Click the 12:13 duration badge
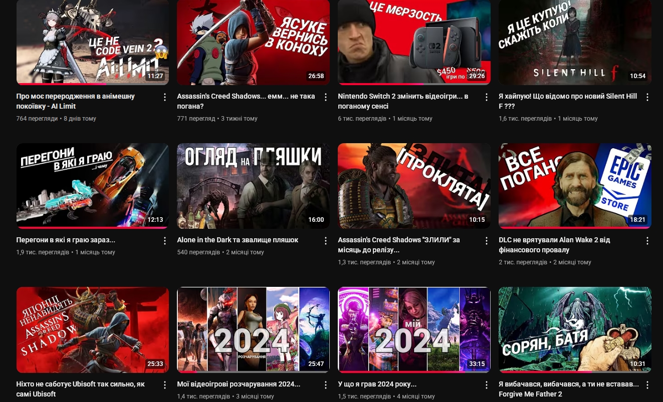The width and height of the screenshot is (663, 402). coord(155,220)
